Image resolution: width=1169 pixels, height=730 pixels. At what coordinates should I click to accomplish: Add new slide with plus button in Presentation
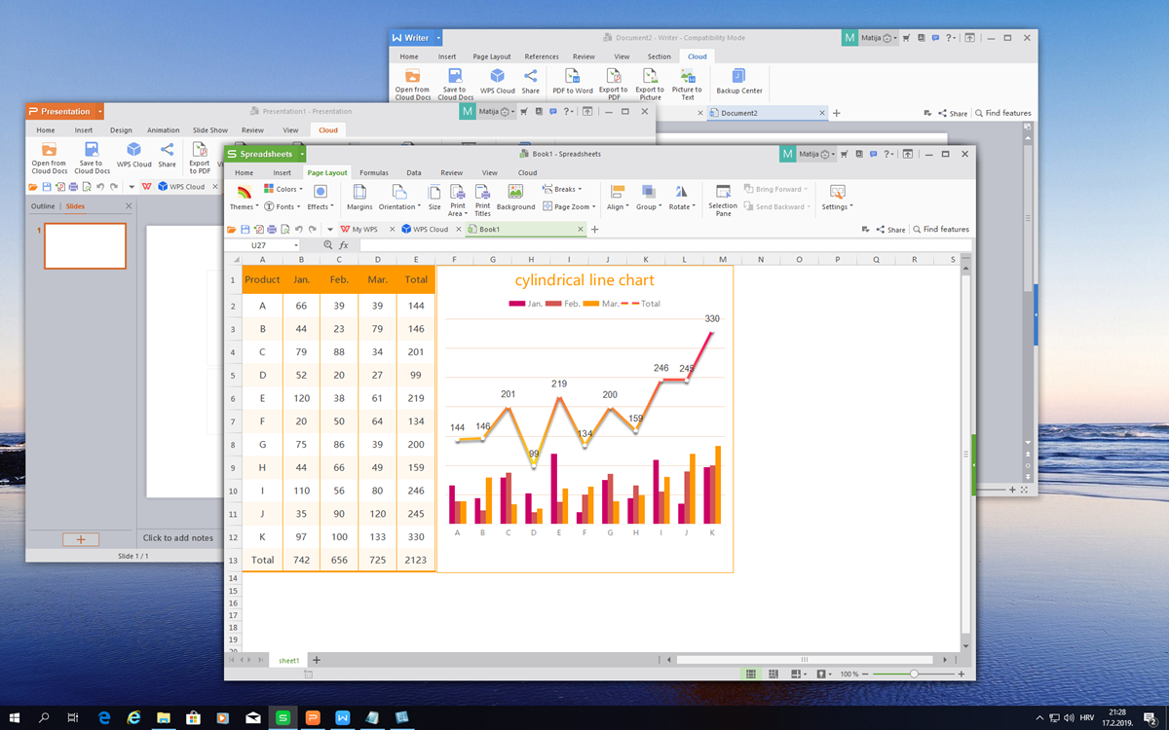[x=81, y=539]
